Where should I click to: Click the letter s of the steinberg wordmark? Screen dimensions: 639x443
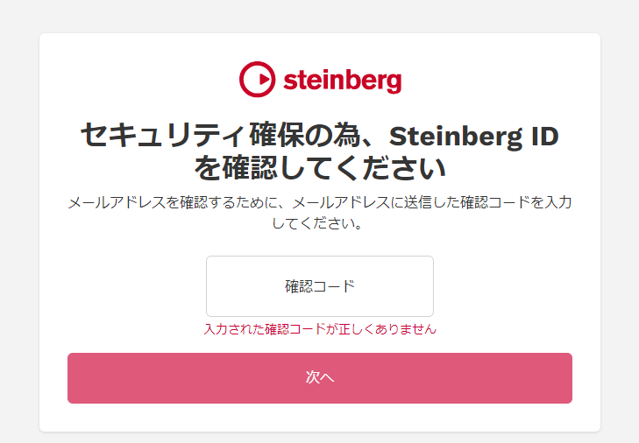coord(290,81)
